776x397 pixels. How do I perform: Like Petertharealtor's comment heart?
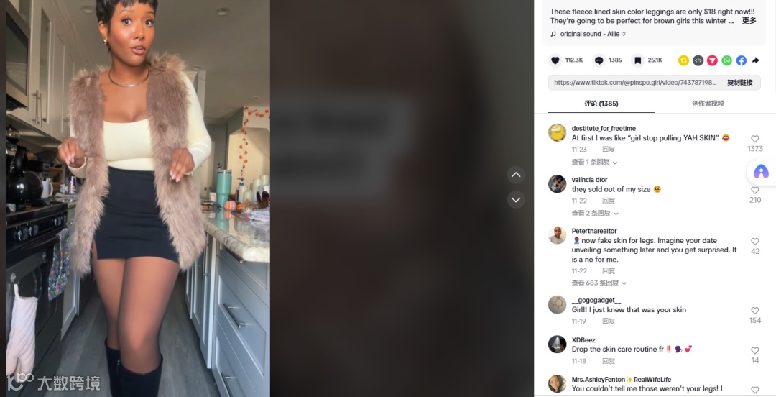pos(754,242)
